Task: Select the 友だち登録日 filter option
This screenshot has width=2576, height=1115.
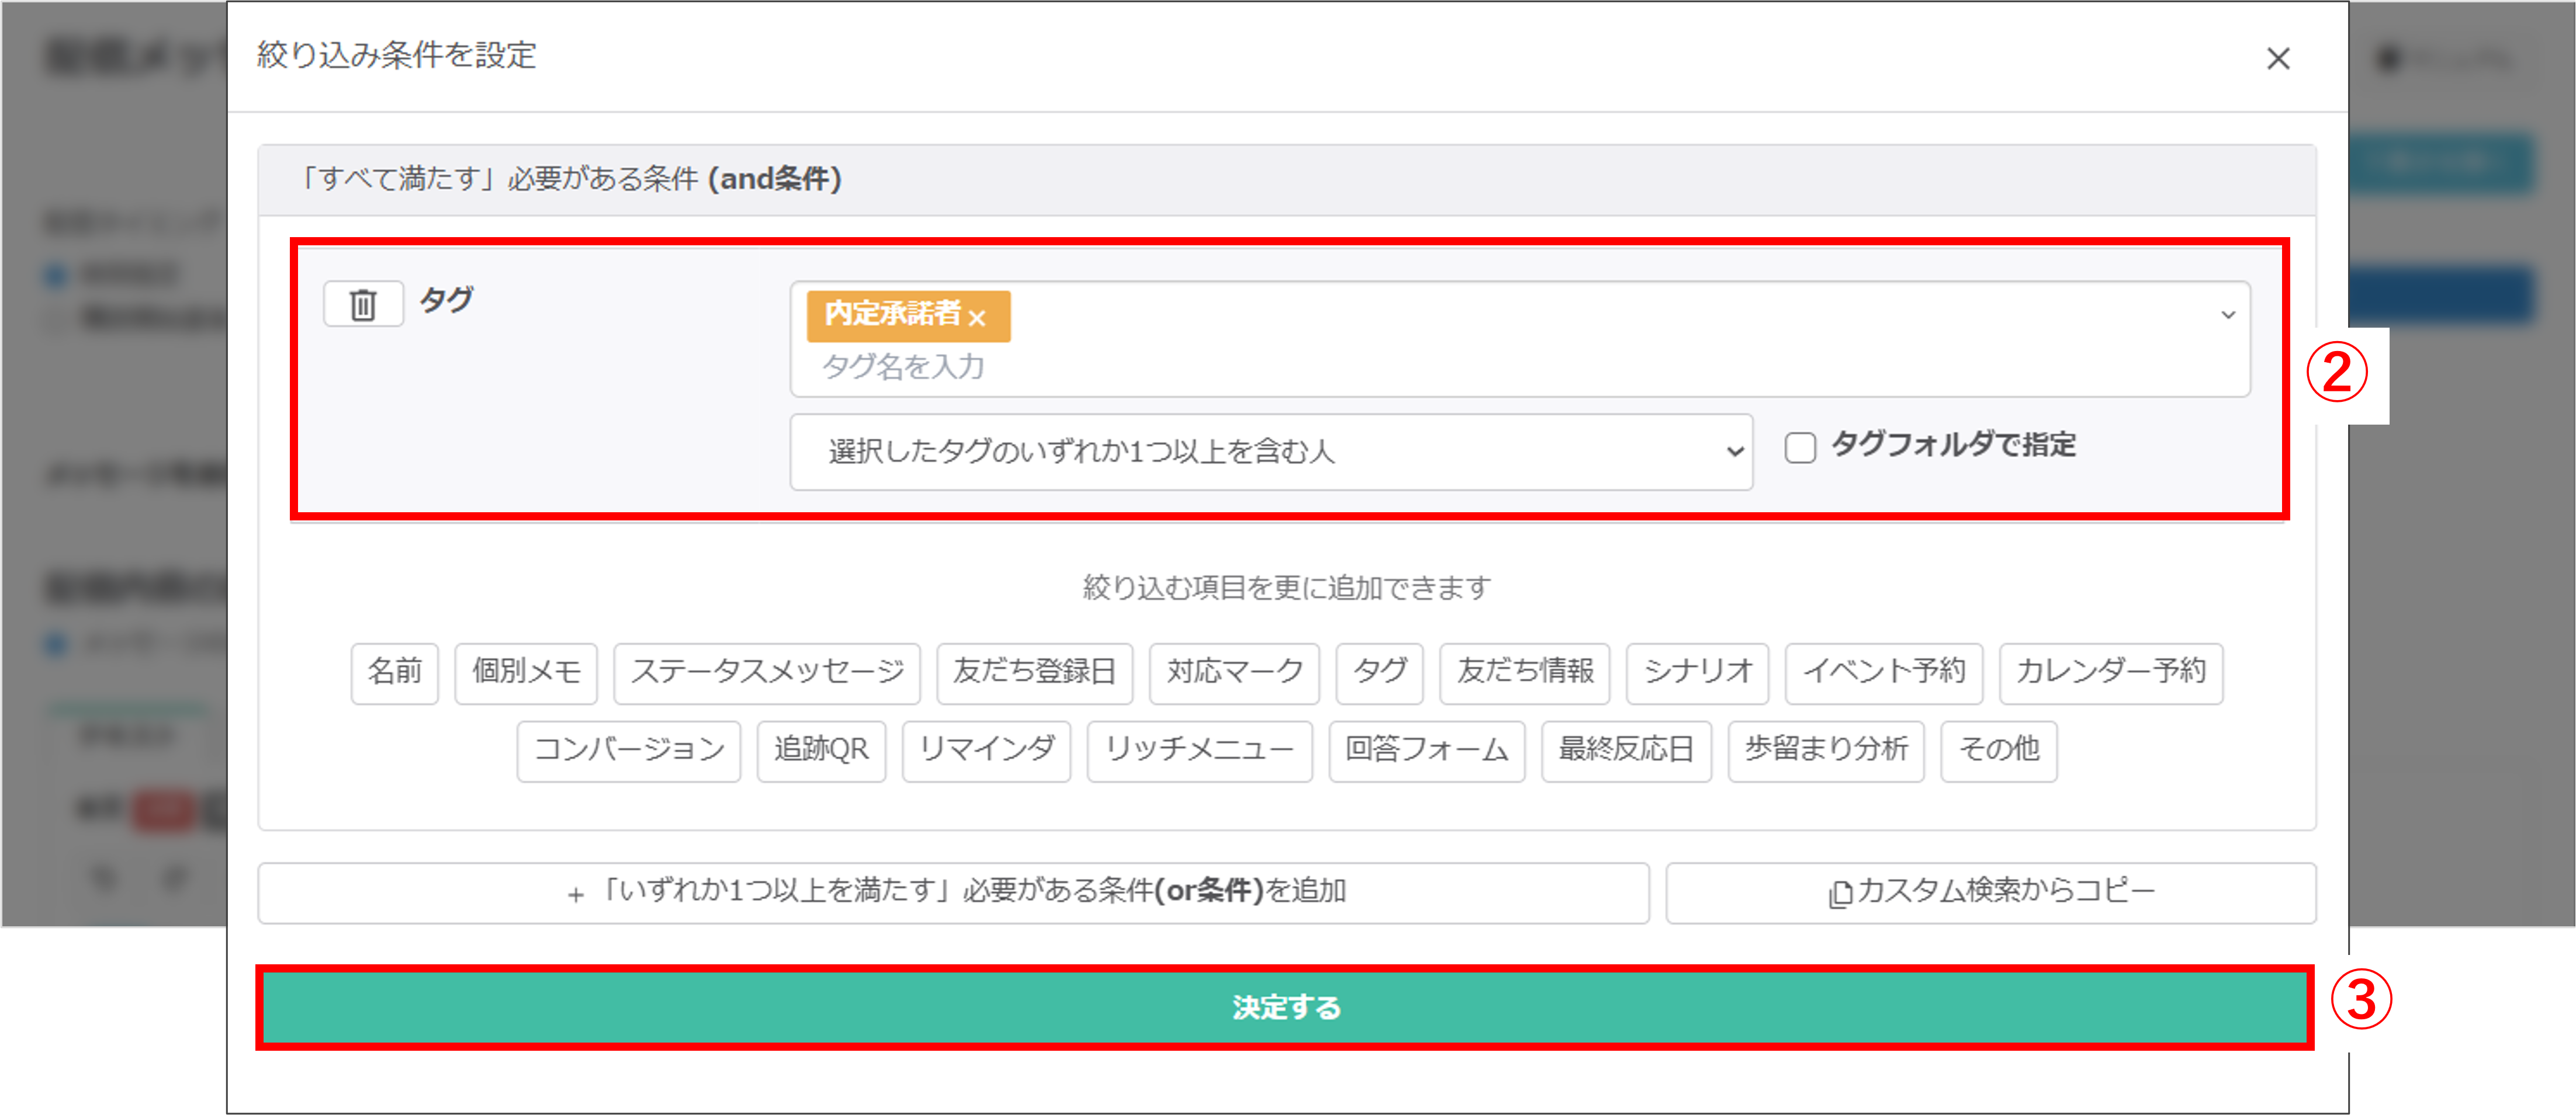Action: tap(1033, 672)
